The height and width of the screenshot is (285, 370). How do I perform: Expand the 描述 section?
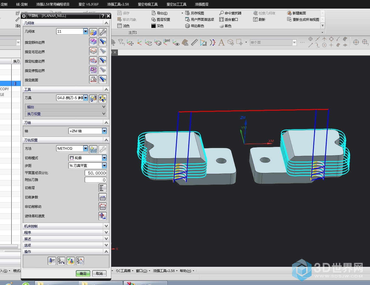(x=66, y=239)
